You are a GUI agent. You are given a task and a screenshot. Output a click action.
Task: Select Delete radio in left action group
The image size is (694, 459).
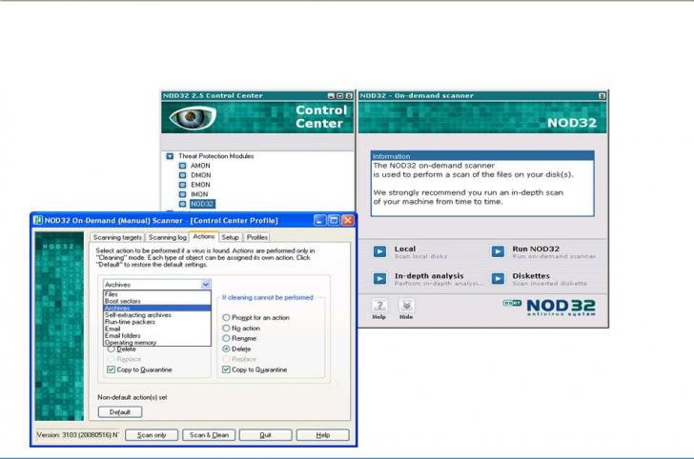(112, 349)
